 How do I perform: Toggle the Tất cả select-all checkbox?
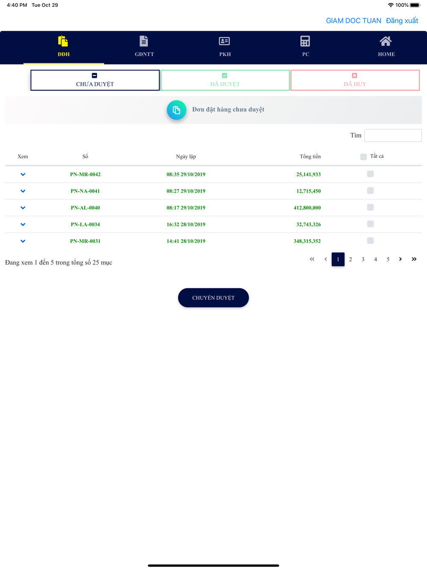point(363,157)
